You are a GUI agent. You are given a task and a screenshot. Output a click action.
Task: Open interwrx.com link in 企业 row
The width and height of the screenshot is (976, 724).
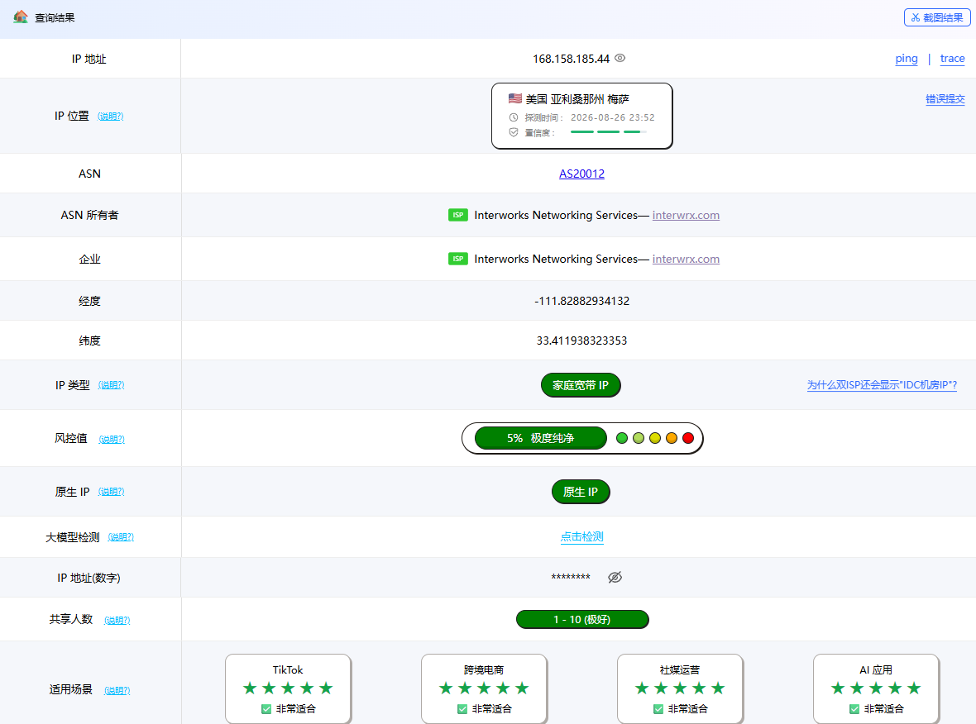pos(686,259)
